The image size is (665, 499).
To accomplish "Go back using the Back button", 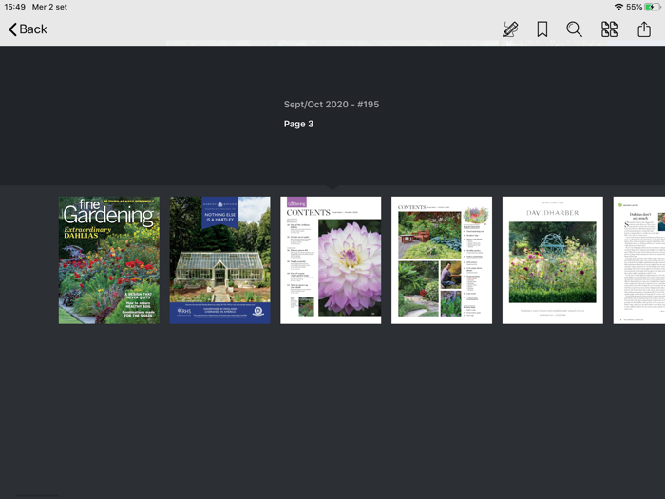I will (x=28, y=29).
